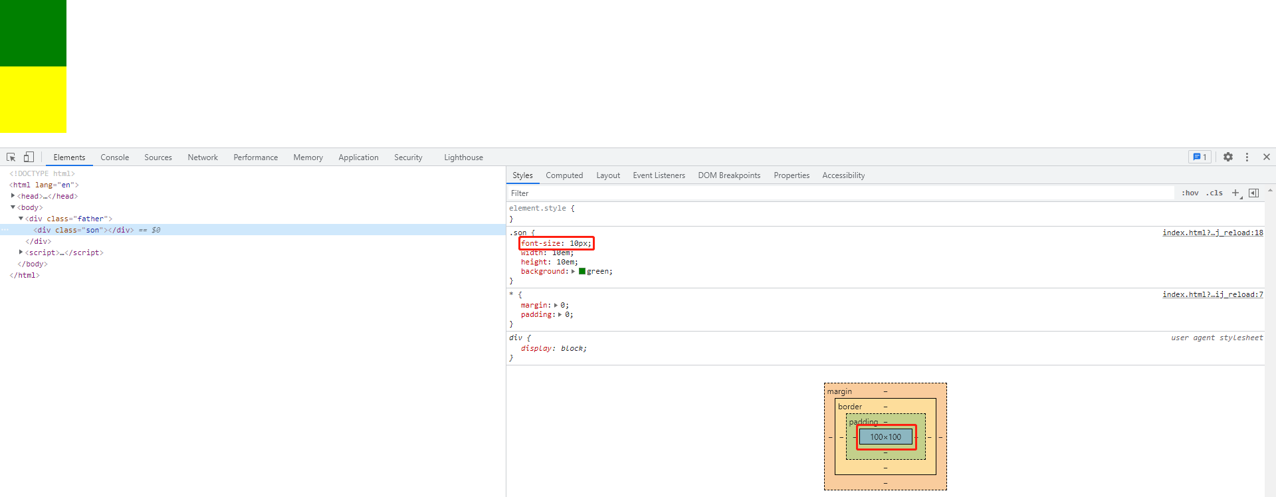This screenshot has width=1276, height=497.
Task: Open the DOM Breakpoints sub-tab
Action: pos(729,175)
